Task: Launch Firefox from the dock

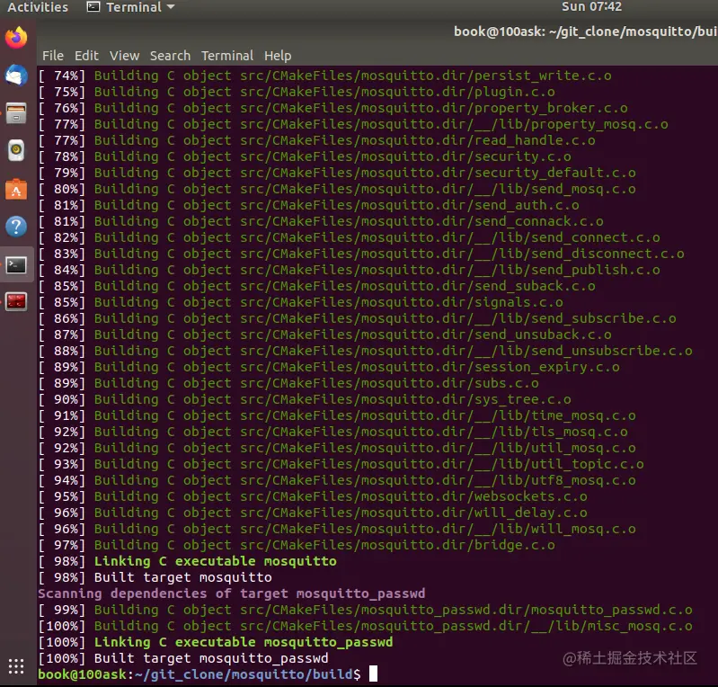Action: click(x=16, y=38)
